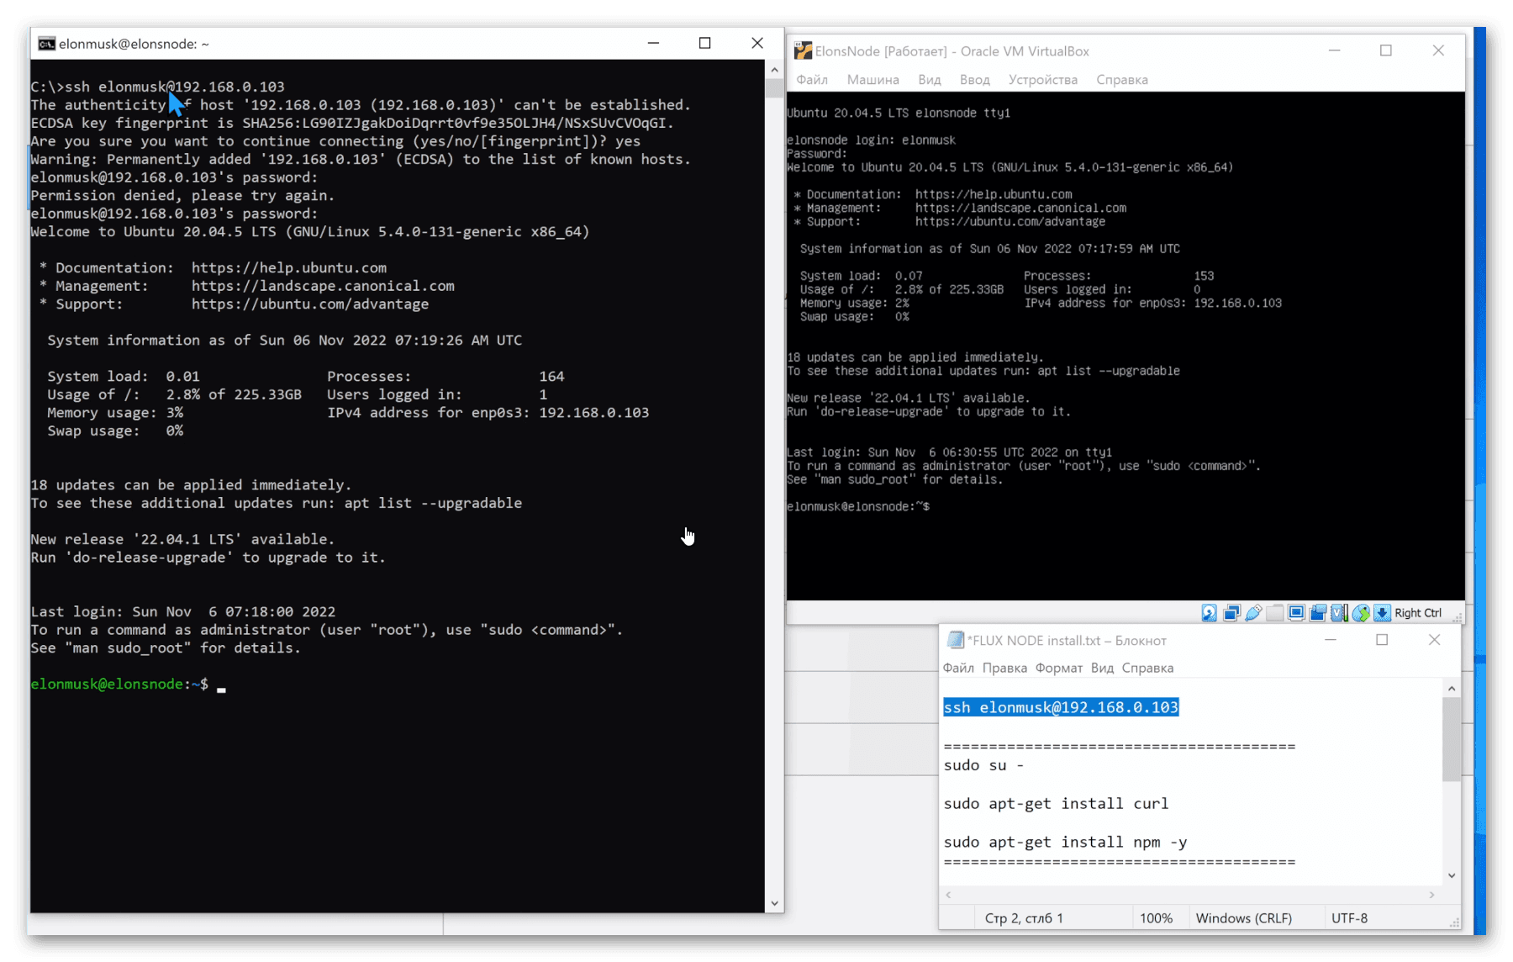Viewport: 1513px width, 962px height.
Task: Click the cmd icon in the SSH window title bar
Action: 46,44
